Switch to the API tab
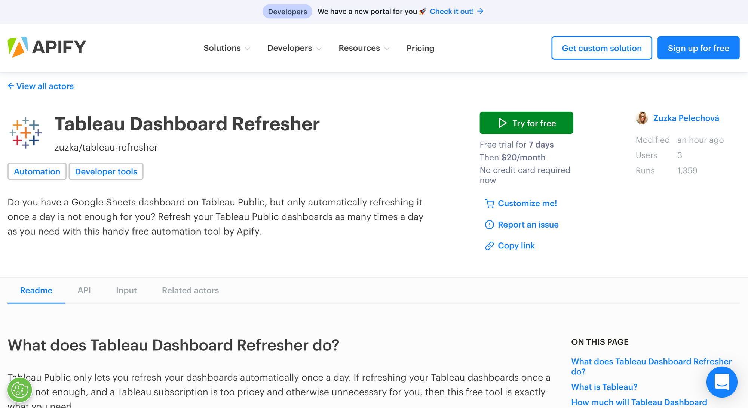The height and width of the screenshot is (408, 748). tap(84, 290)
